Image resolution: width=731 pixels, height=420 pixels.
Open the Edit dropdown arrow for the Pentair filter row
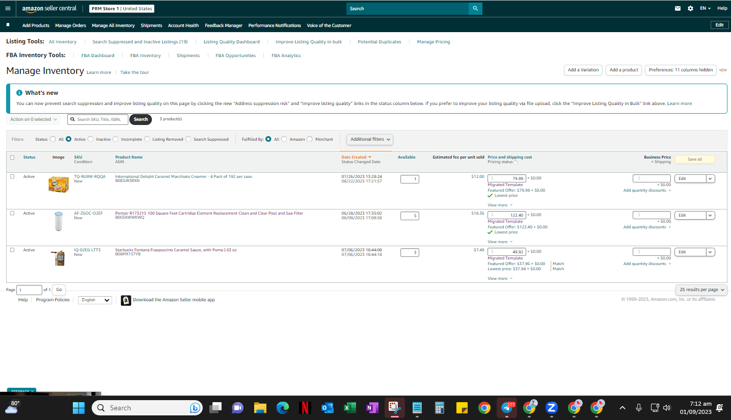(x=711, y=215)
